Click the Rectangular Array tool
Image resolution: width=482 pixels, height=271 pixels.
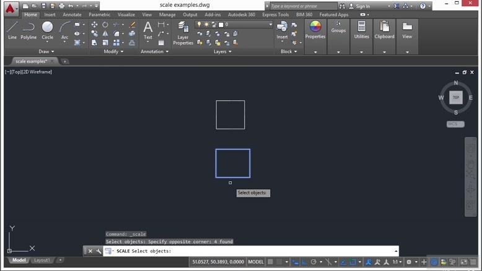[x=116, y=43]
